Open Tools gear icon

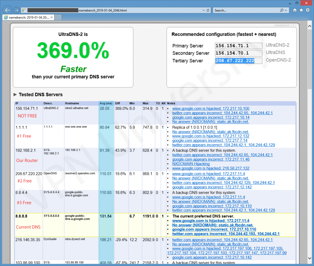[308, 10]
